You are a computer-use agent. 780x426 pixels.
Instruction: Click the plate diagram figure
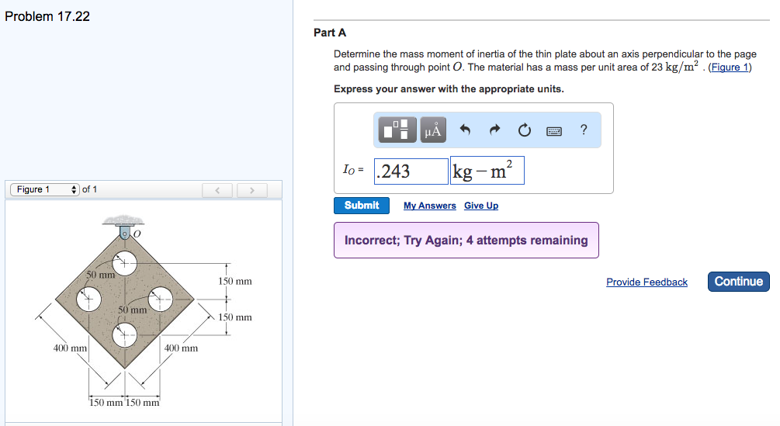coord(144,312)
